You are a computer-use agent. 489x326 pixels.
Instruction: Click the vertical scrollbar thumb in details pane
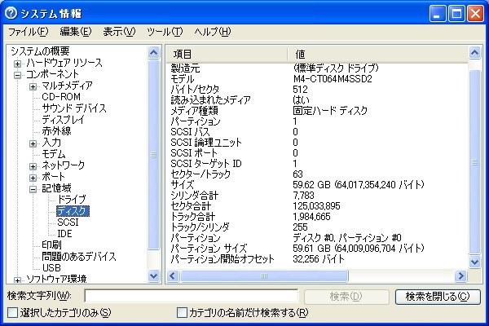click(x=474, y=162)
